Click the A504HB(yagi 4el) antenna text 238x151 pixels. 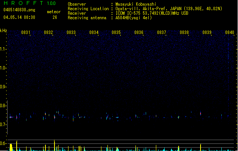(x=134, y=18)
